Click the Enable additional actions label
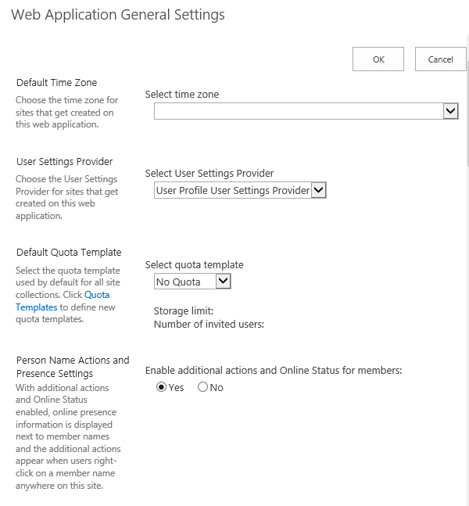469x506 pixels. [274, 370]
